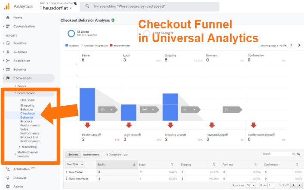Screen dimensions: 304x190
Task: Open Sales Performance report
Action: tap(30, 131)
